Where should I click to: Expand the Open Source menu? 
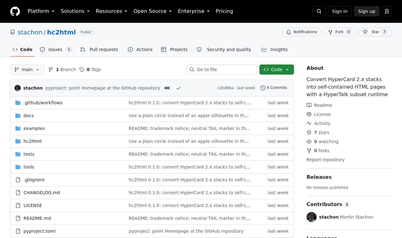[x=152, y=11]
